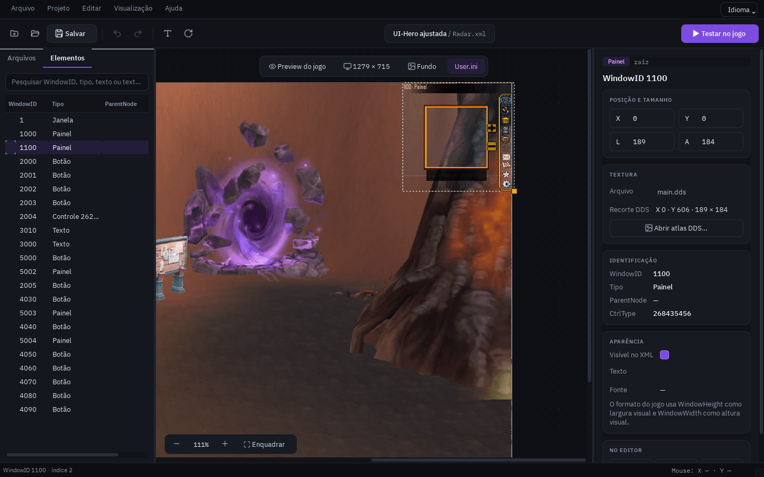Click the Salvar button
The image size is (764, 477).
coord(72,33)
